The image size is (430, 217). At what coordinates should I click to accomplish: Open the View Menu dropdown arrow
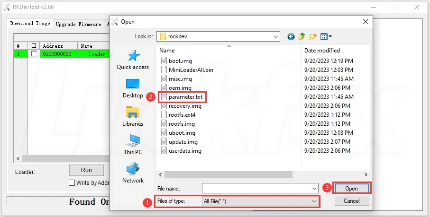pos(330,36)
